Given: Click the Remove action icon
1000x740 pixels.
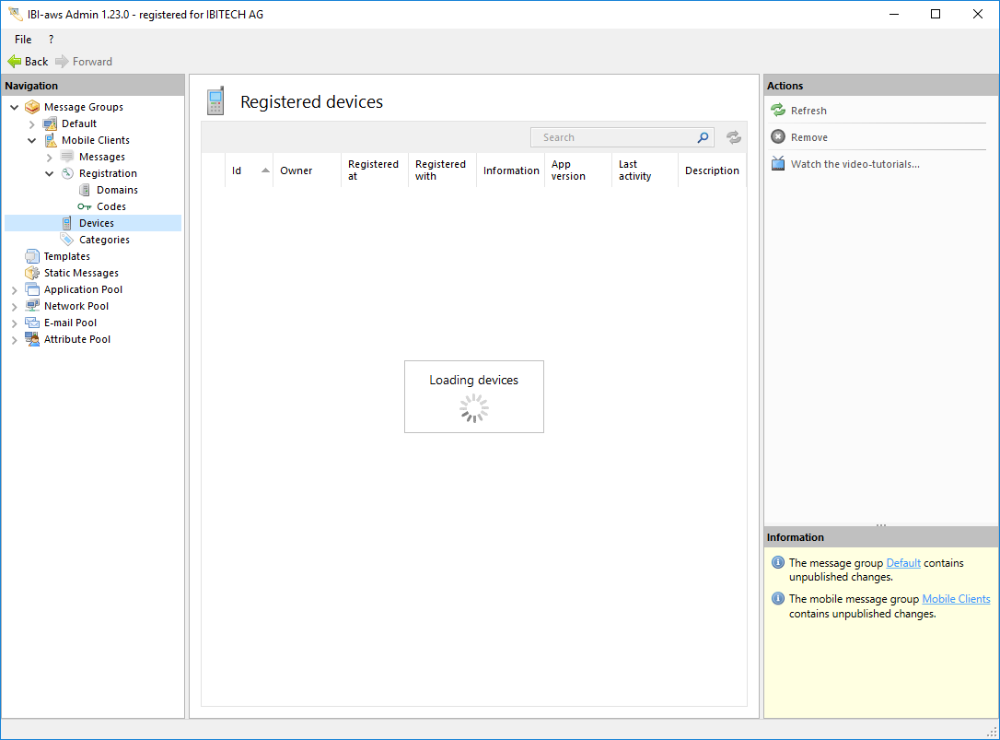Looking at the screenshot, I should 778,137.
